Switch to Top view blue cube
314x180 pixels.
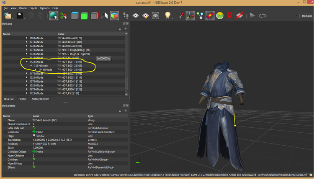point(75,15)
